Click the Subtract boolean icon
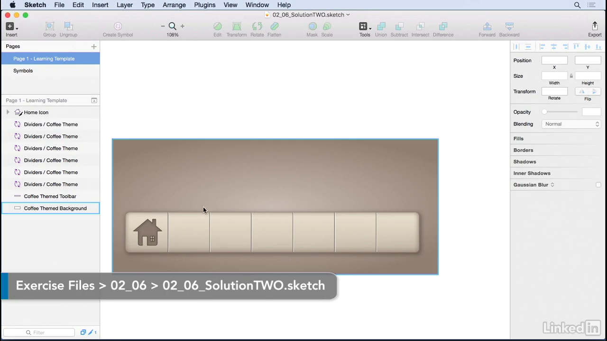Image resolution: width=607 pixels, height=341 pixels. click(x=399, y=27)
